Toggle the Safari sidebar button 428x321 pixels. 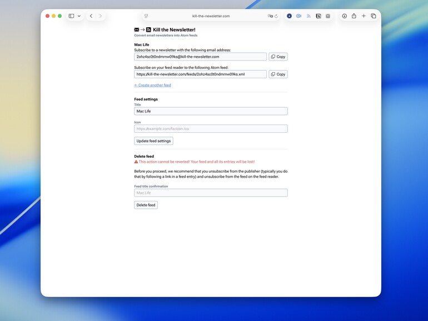pos(71,16)
